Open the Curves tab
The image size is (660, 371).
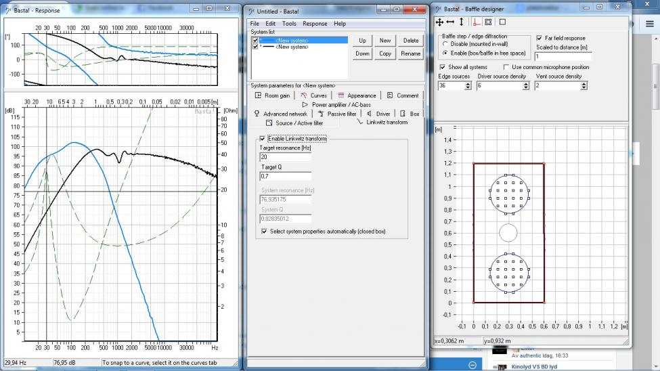314,95
